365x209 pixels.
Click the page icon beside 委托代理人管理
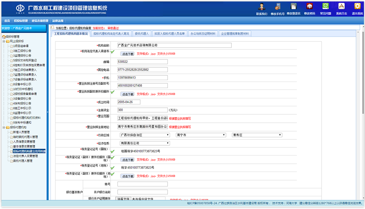pos(11,161)
